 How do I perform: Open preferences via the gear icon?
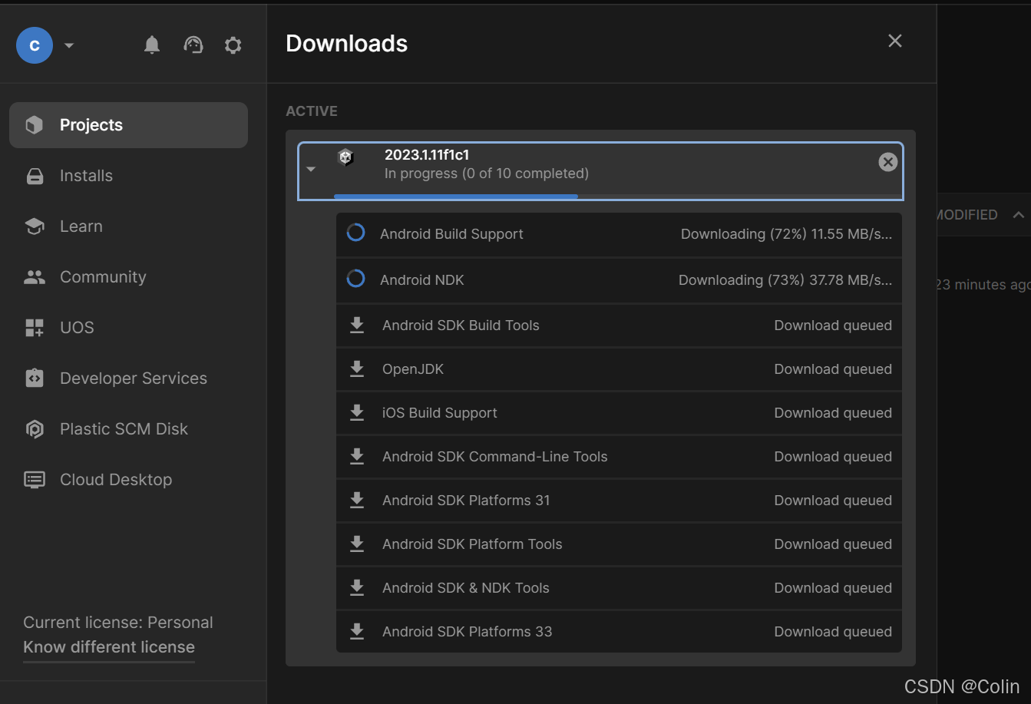(233, 45)
